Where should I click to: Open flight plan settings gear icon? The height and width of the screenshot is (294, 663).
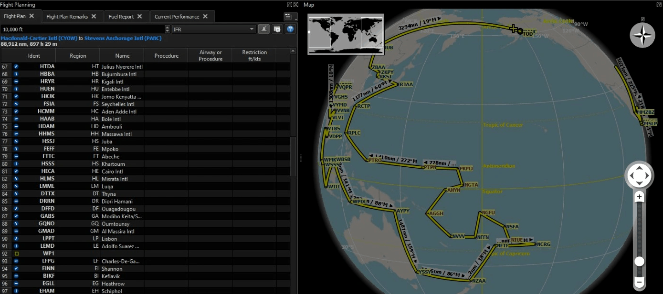coord(276,29)
